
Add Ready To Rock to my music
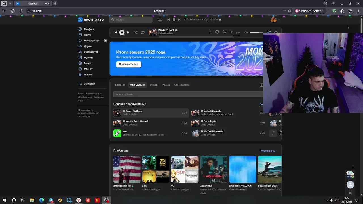[x=210, y=32]
